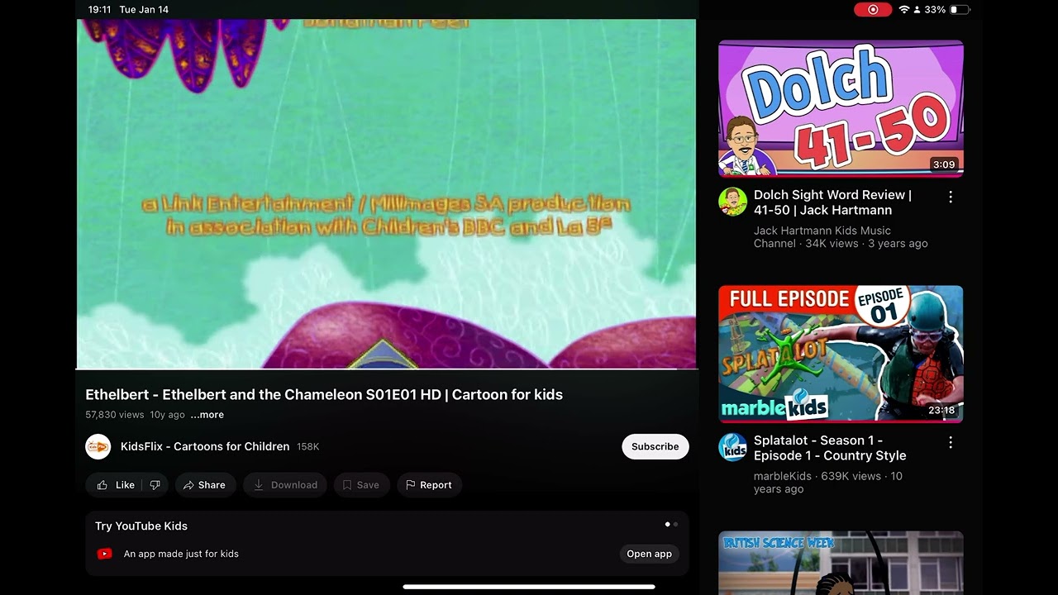Click the dislike thumbs-down icon

point(155,485)
